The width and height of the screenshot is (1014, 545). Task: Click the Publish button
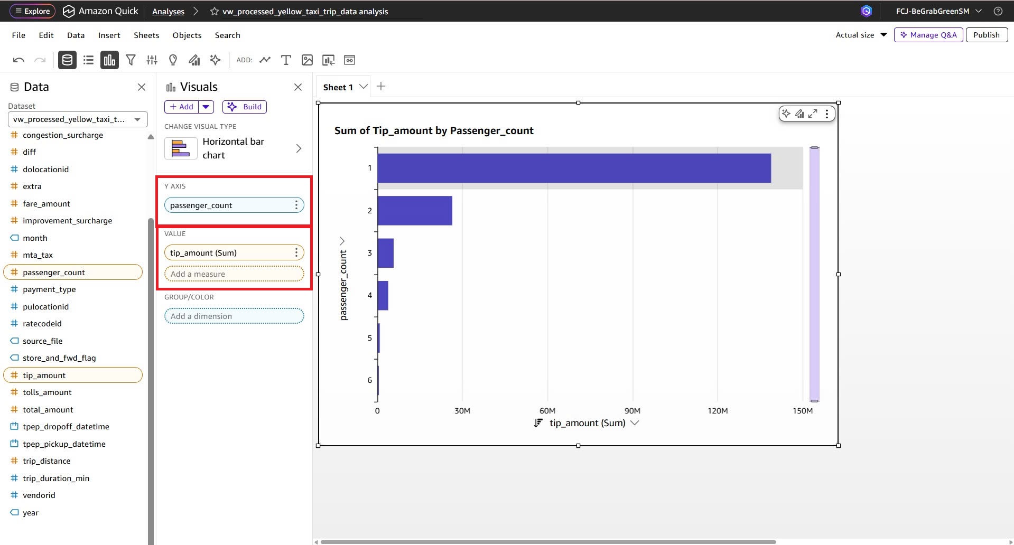(987, 35)
